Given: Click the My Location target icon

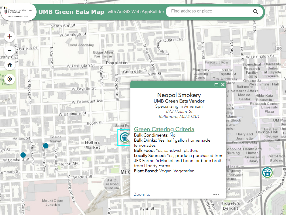Looking at the screenshot, I should click(10, 79).
